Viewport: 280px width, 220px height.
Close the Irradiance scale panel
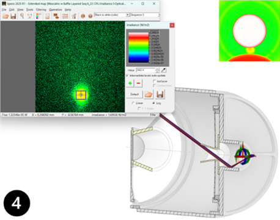(x=172, y=25)
